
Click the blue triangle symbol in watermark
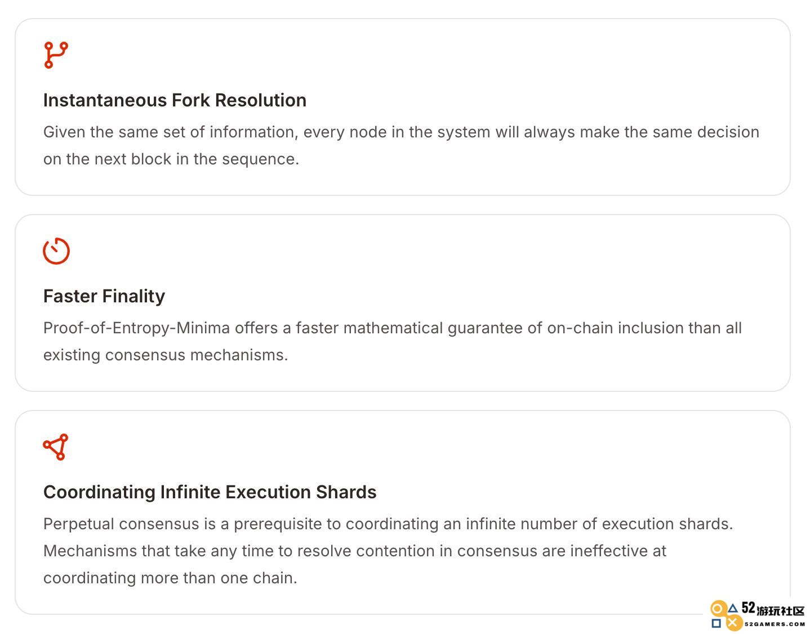(x=733, y=608)
